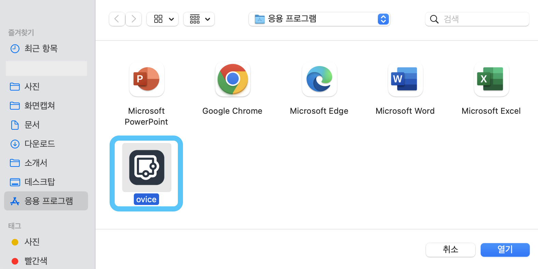Click the yellow tag dot beside 사진
Viewport: 538px width, 269px height.
[15, 242]
